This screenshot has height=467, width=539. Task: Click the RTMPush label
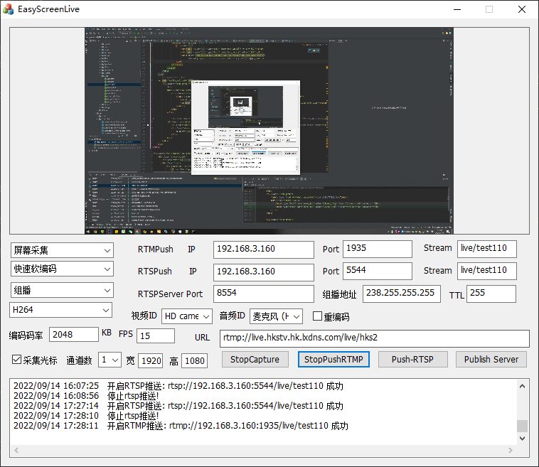(156, 249)
